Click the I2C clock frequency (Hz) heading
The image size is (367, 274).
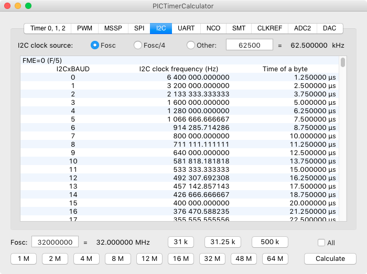pyautogui.click(x=179, y=69)
